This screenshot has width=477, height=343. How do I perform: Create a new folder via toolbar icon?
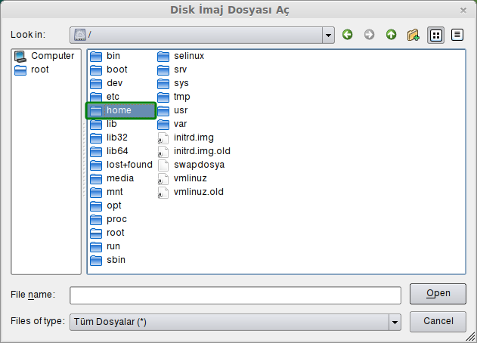pos(413,35)
